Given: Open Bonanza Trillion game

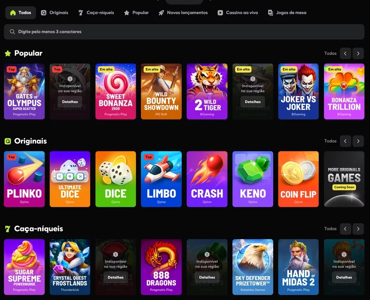Looking at the screenshot, I should click(344, 92).
